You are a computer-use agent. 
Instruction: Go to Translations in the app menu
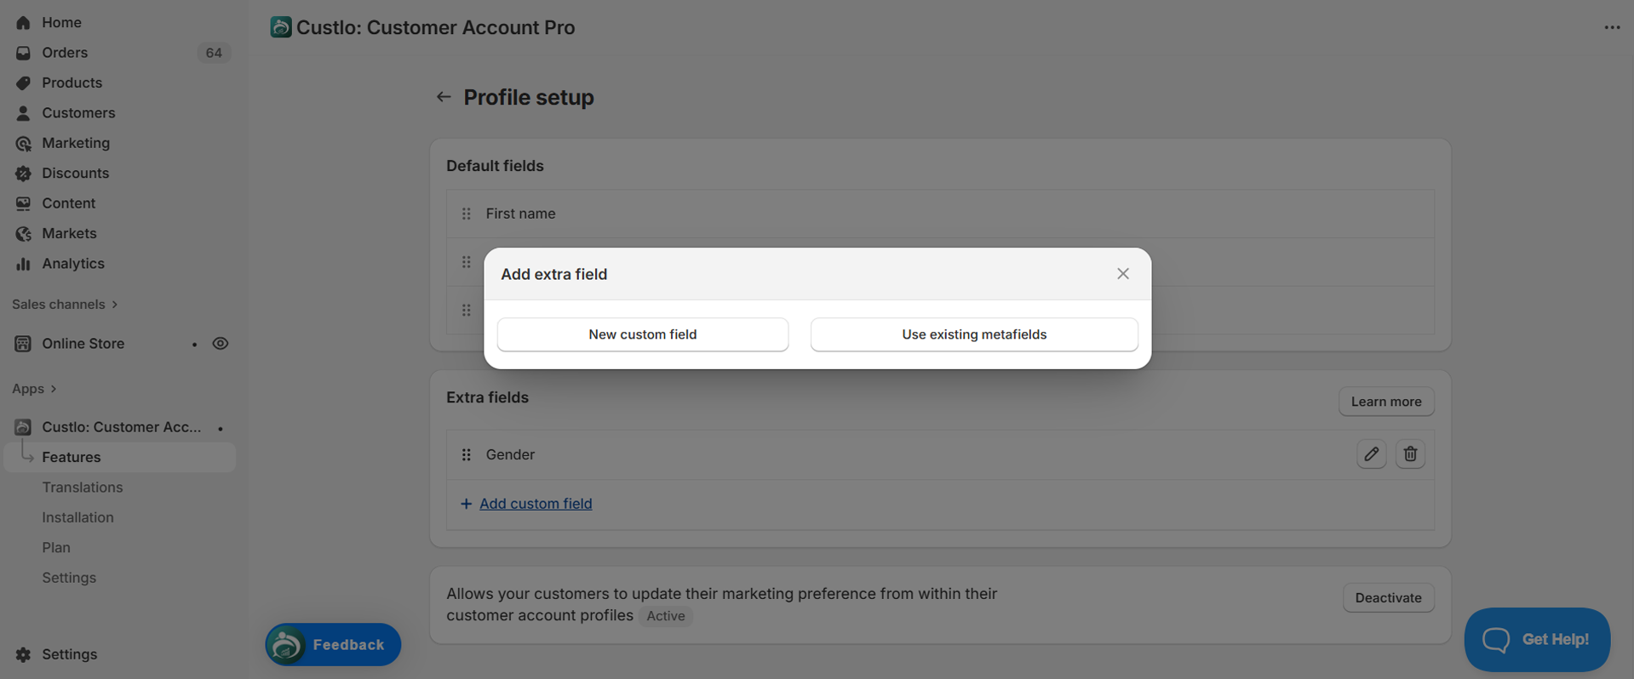click(83, 488)
